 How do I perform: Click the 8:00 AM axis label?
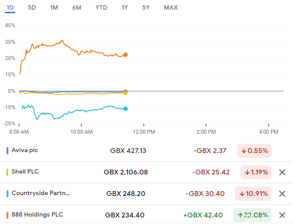click(19, 132)
